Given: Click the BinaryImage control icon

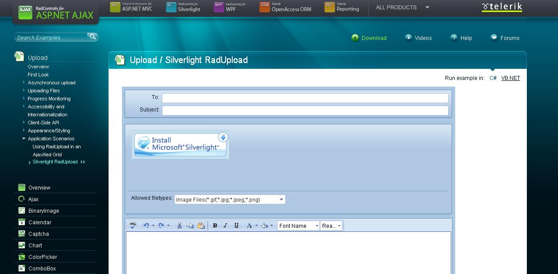Looking at the screenshot, I should (x=21, y=210).
